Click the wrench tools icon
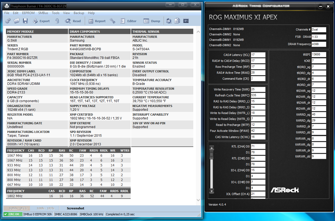The height and width of the screenshot is (221, 335). [x=112, y=21]
